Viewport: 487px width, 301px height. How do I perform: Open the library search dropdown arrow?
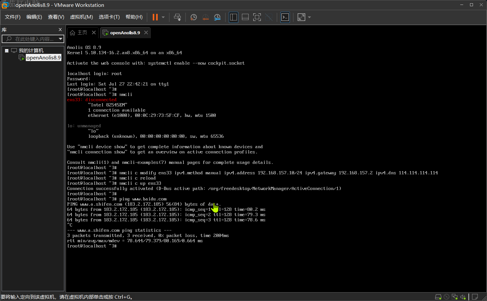60,39
